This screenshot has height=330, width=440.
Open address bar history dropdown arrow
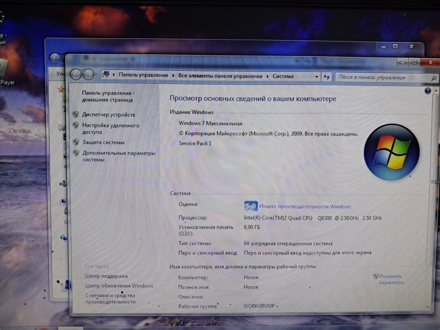coord(316,76)
